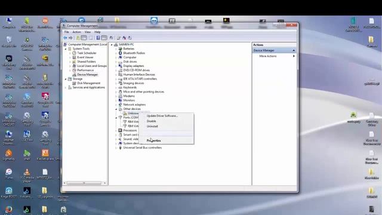Image resolution: width=382 pixels, height=215 pixels.
Task: Collapse the Device Manager actions header
Action: pyautogui.click(x=294, y=50)
